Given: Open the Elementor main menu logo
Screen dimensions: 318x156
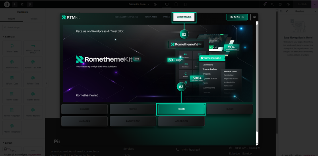Looking at the screenshot, I should click(x=7, y=4).
